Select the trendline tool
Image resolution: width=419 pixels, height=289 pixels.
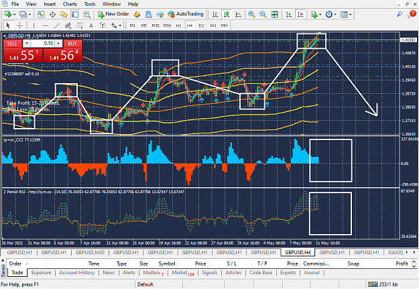(57, 25)
